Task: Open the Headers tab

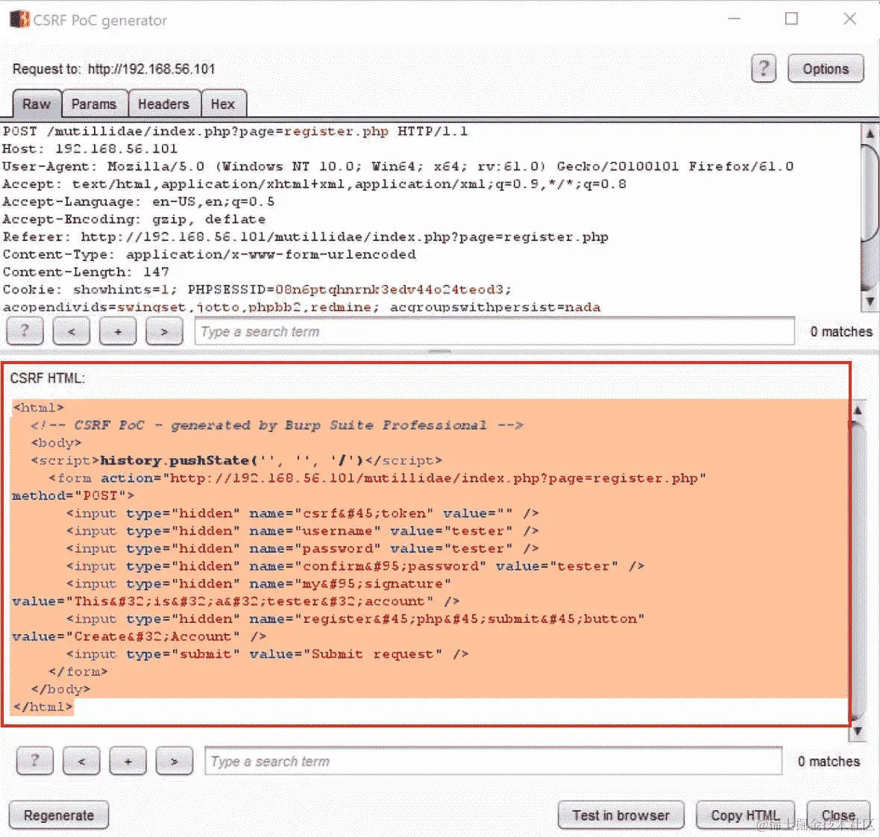Action: [x=164, y=104]
